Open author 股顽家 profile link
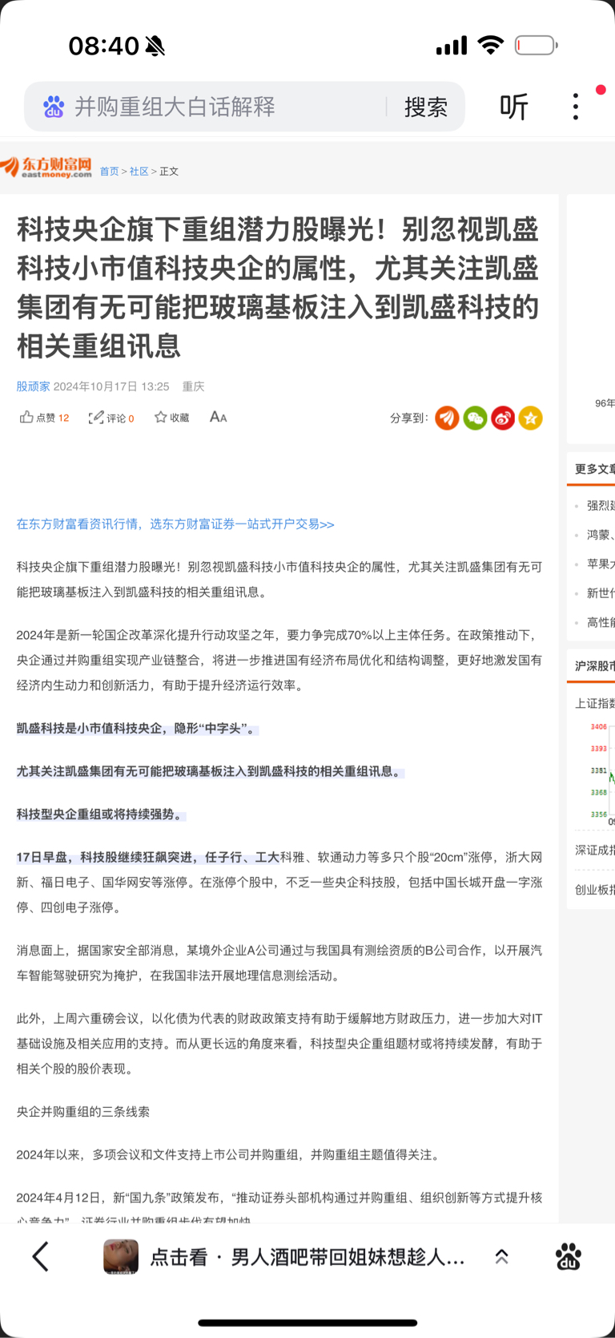 [33, 386]
